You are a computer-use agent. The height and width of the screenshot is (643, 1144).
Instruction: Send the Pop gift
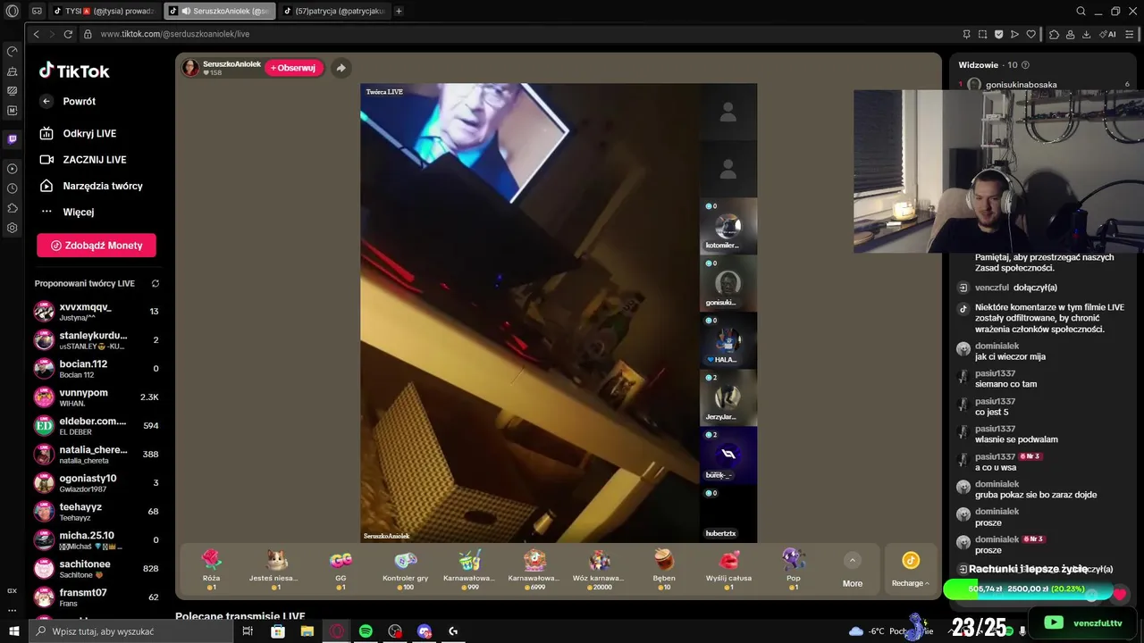[794, 568]
